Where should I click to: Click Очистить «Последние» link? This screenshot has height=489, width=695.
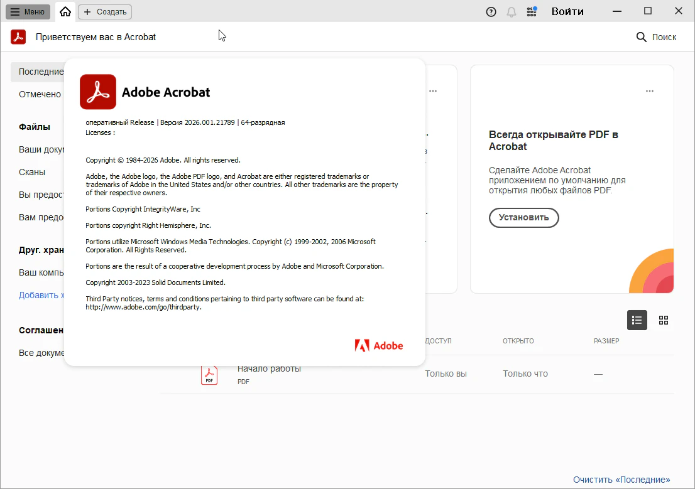tap(621, 480)
